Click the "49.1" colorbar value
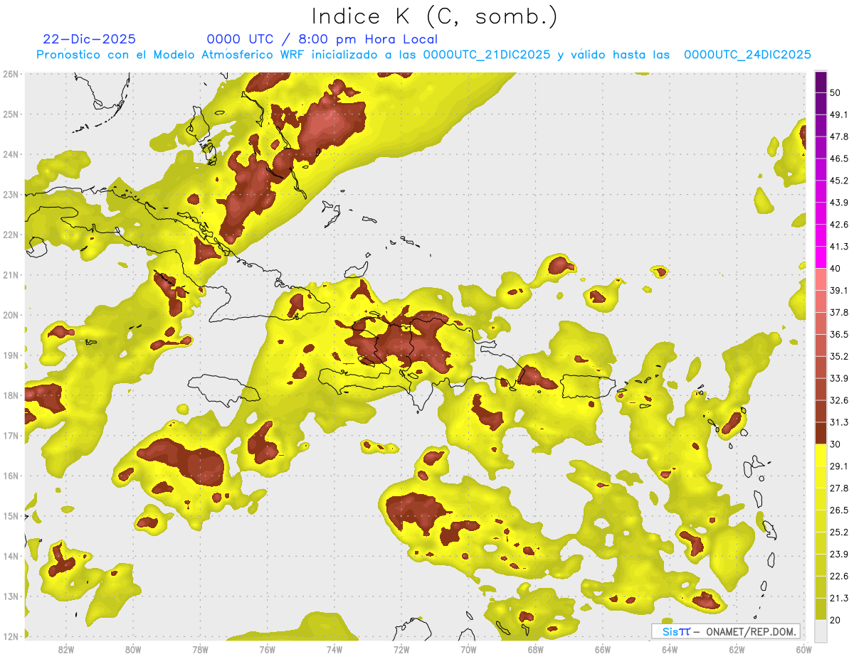Viewport: 854px width, 659px height. coord(838,115)
